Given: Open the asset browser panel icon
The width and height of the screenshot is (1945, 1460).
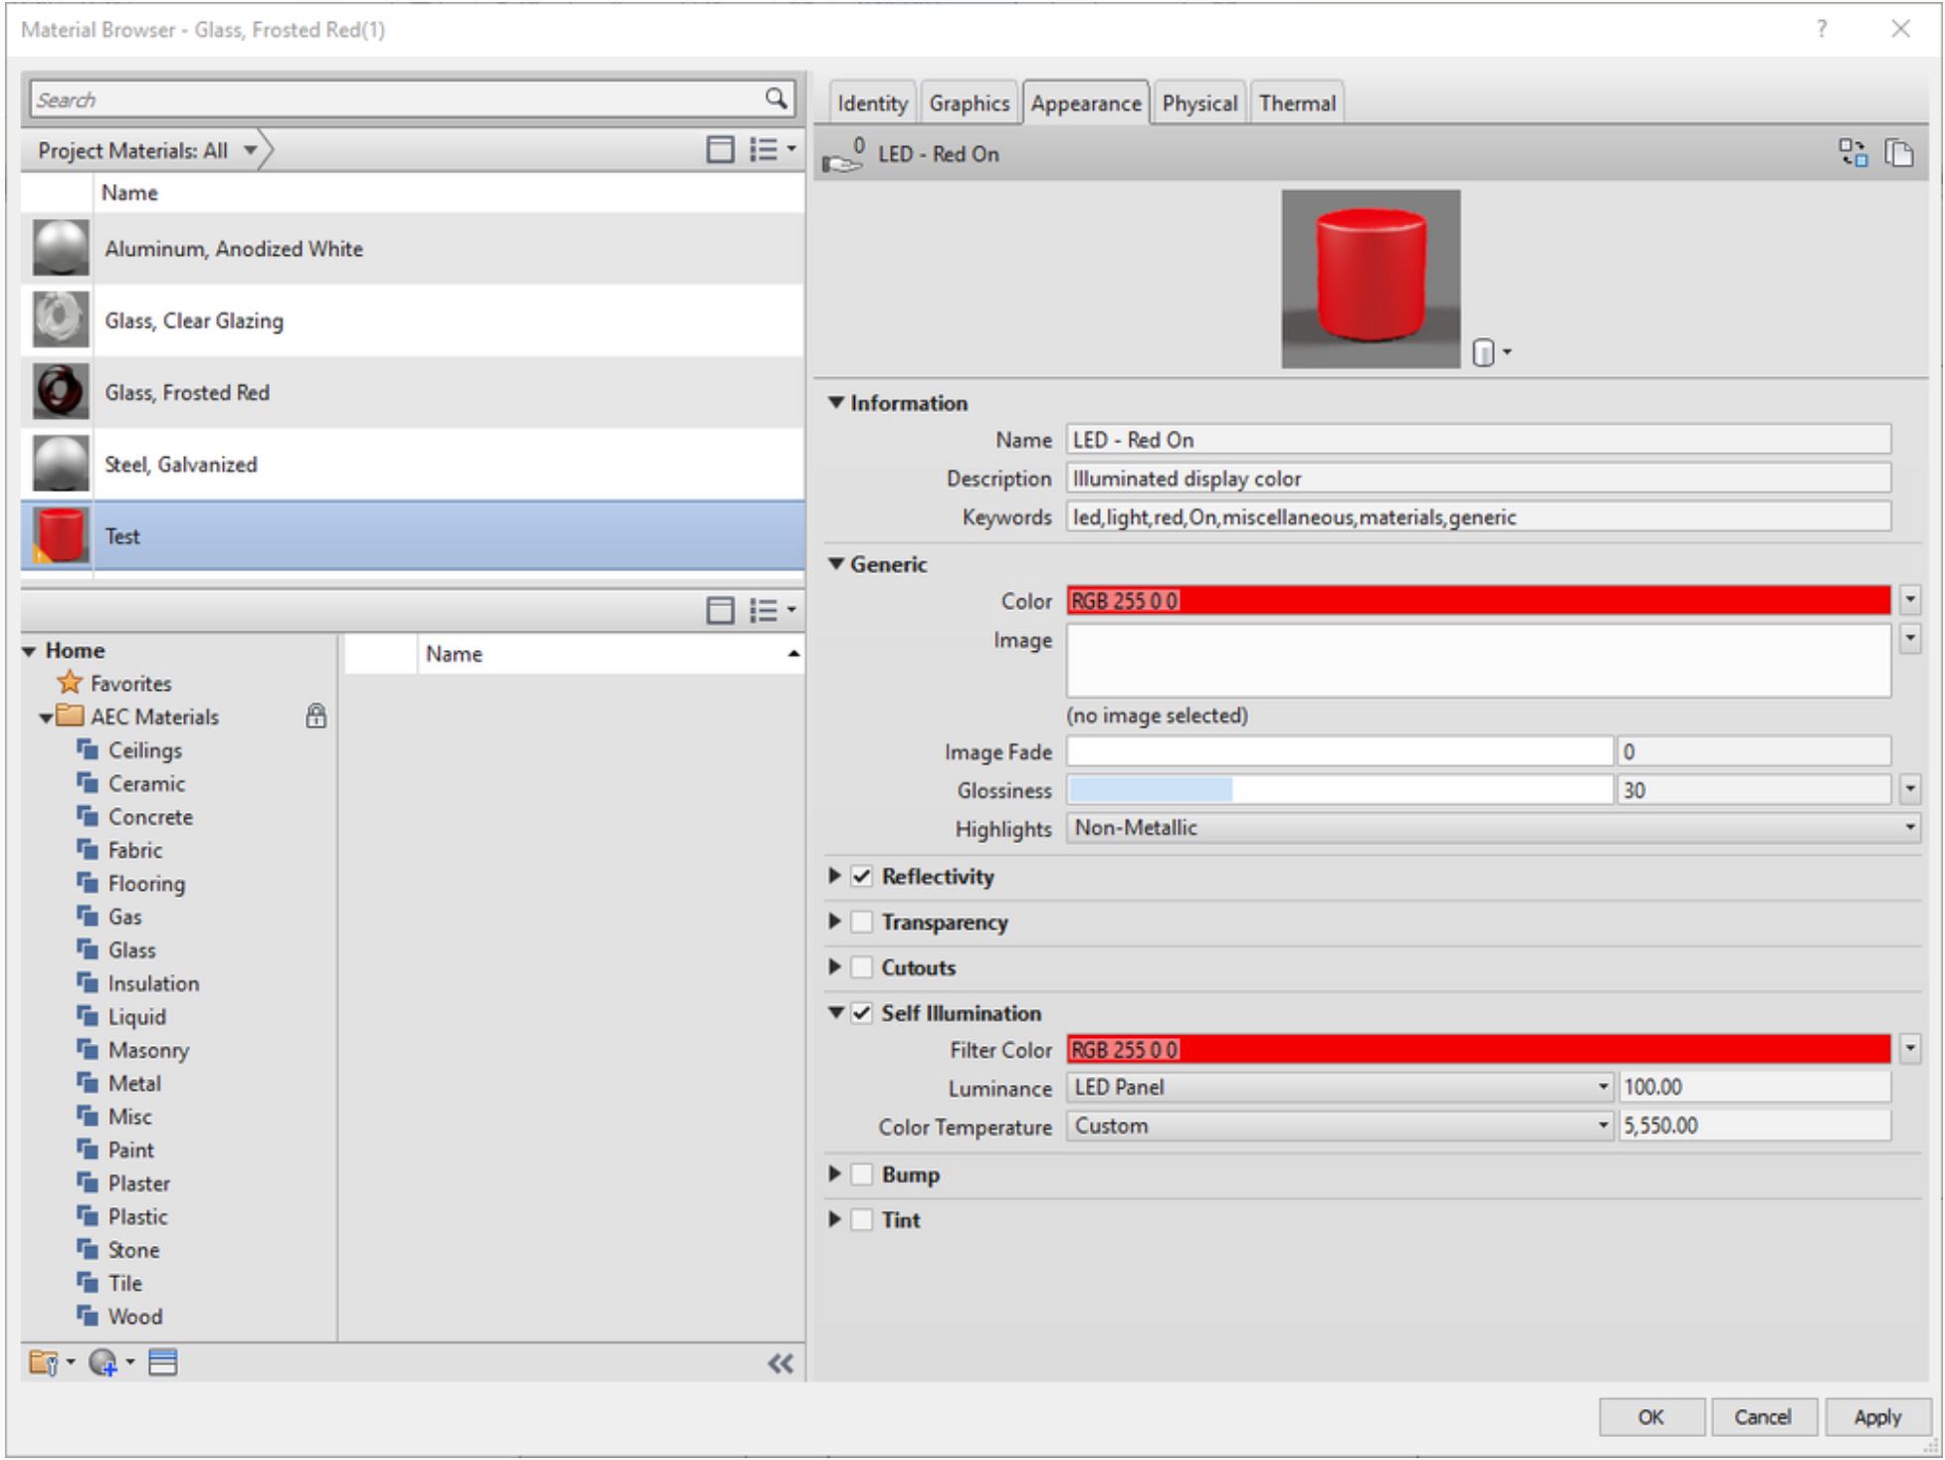Looking at the screenshot, I should pos(163,1362).
